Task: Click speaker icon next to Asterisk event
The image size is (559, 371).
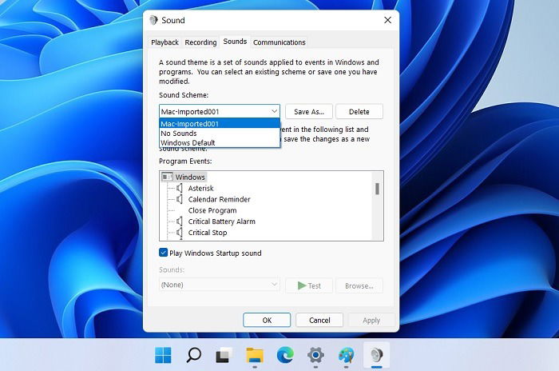Action: point(180,188)
